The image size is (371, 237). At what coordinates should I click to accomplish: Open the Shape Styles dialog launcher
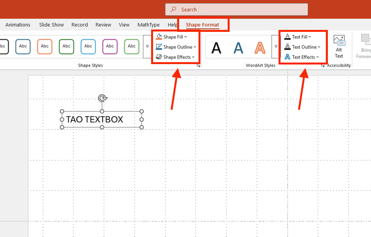pos(199,66)
